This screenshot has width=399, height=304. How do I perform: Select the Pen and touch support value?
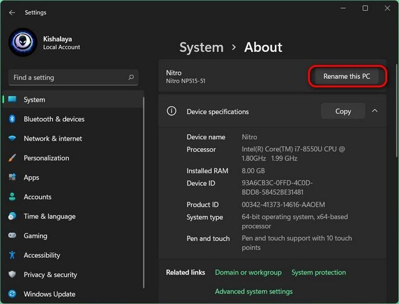297,243
